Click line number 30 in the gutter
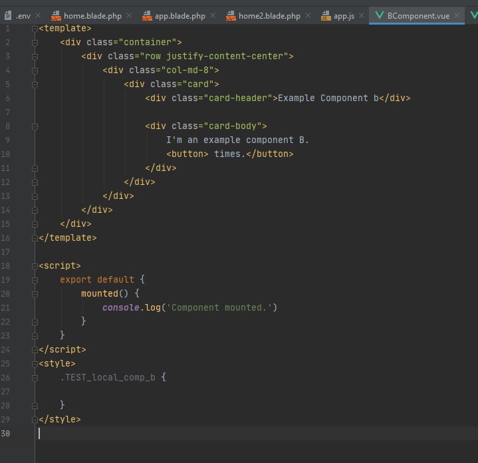This screenshot has width=478, height=463. point(5,434)
